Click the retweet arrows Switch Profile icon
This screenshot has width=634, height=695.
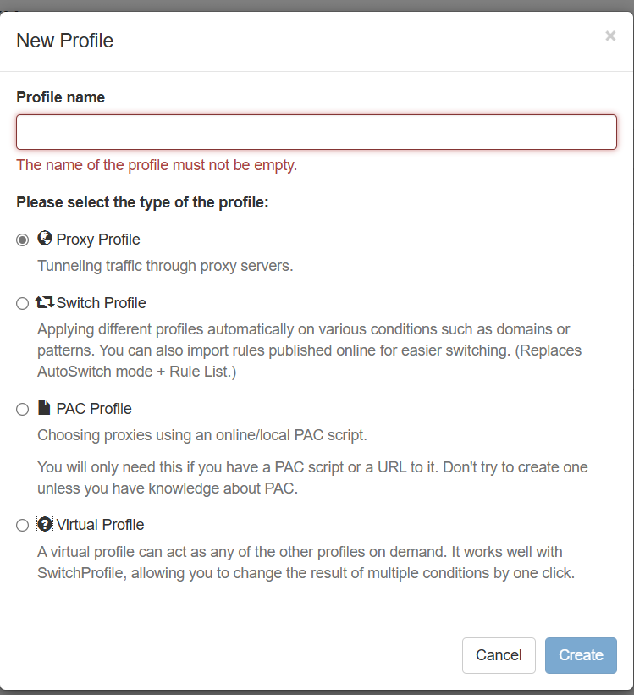click(x=45, y=302)
